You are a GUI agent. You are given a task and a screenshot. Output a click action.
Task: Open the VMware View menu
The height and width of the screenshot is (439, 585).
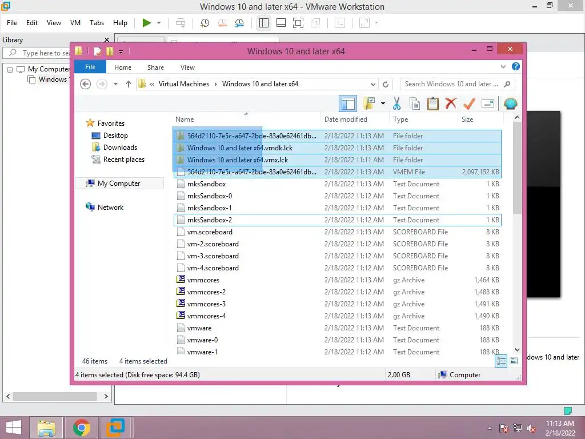[x=54, y=23]
